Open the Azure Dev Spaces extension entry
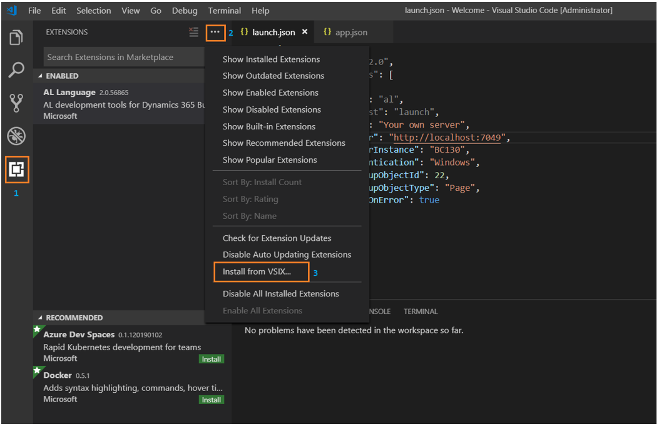 pos(133,346)
